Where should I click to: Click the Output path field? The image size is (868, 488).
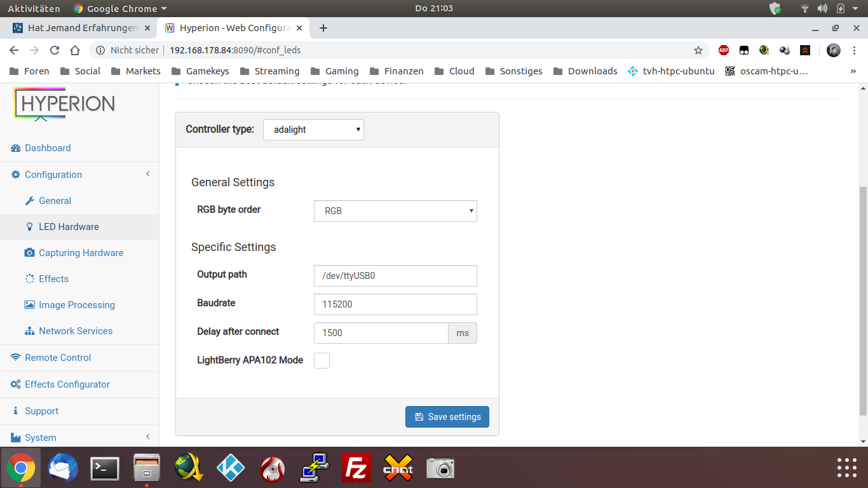click(395, 276)
